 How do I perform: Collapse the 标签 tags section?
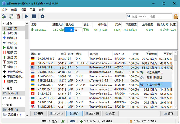[3, 105]
